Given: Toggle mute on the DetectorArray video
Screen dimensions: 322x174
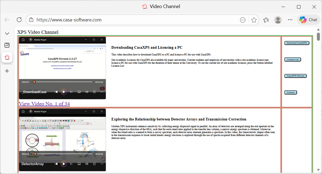Looking at the screenshot, I should (86, 164).
